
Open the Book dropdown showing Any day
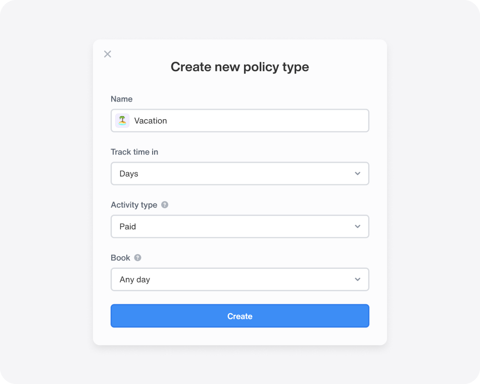point(240,279)
